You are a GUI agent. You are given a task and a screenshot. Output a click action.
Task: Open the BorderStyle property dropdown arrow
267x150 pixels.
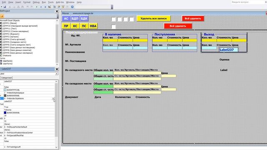point(53,98)
